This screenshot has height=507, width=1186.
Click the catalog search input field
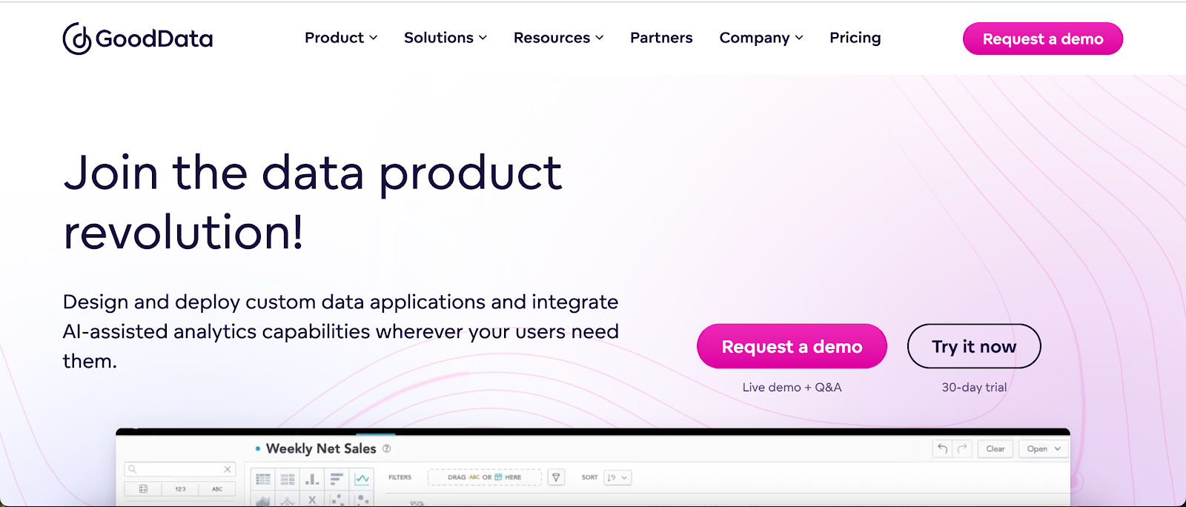click(x=180, y=469)
